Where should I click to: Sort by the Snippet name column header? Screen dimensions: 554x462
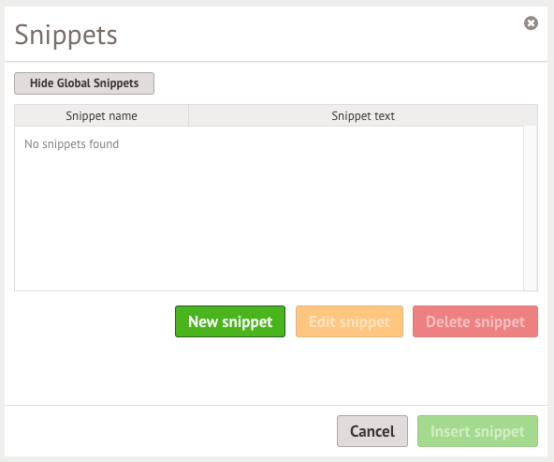[x=101, y=115]
